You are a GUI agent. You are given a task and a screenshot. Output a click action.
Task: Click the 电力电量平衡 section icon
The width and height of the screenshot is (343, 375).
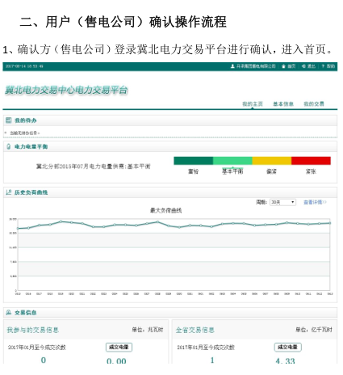coord(9,146)
